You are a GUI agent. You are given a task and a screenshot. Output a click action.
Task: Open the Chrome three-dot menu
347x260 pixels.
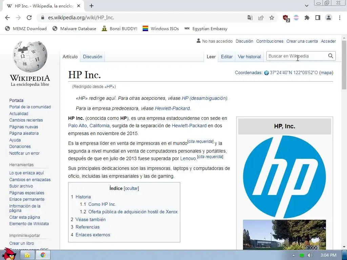[x=340, y=18]
